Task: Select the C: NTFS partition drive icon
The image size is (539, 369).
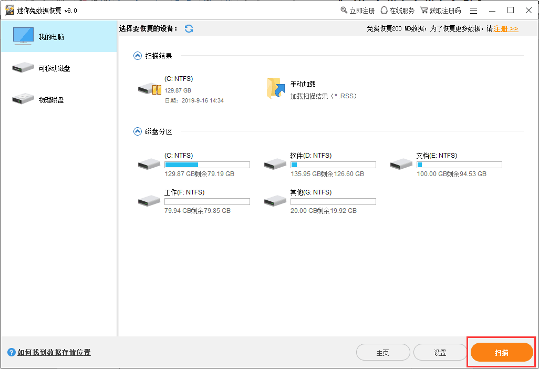Action: pyautogui.click(x=149, y=163)
